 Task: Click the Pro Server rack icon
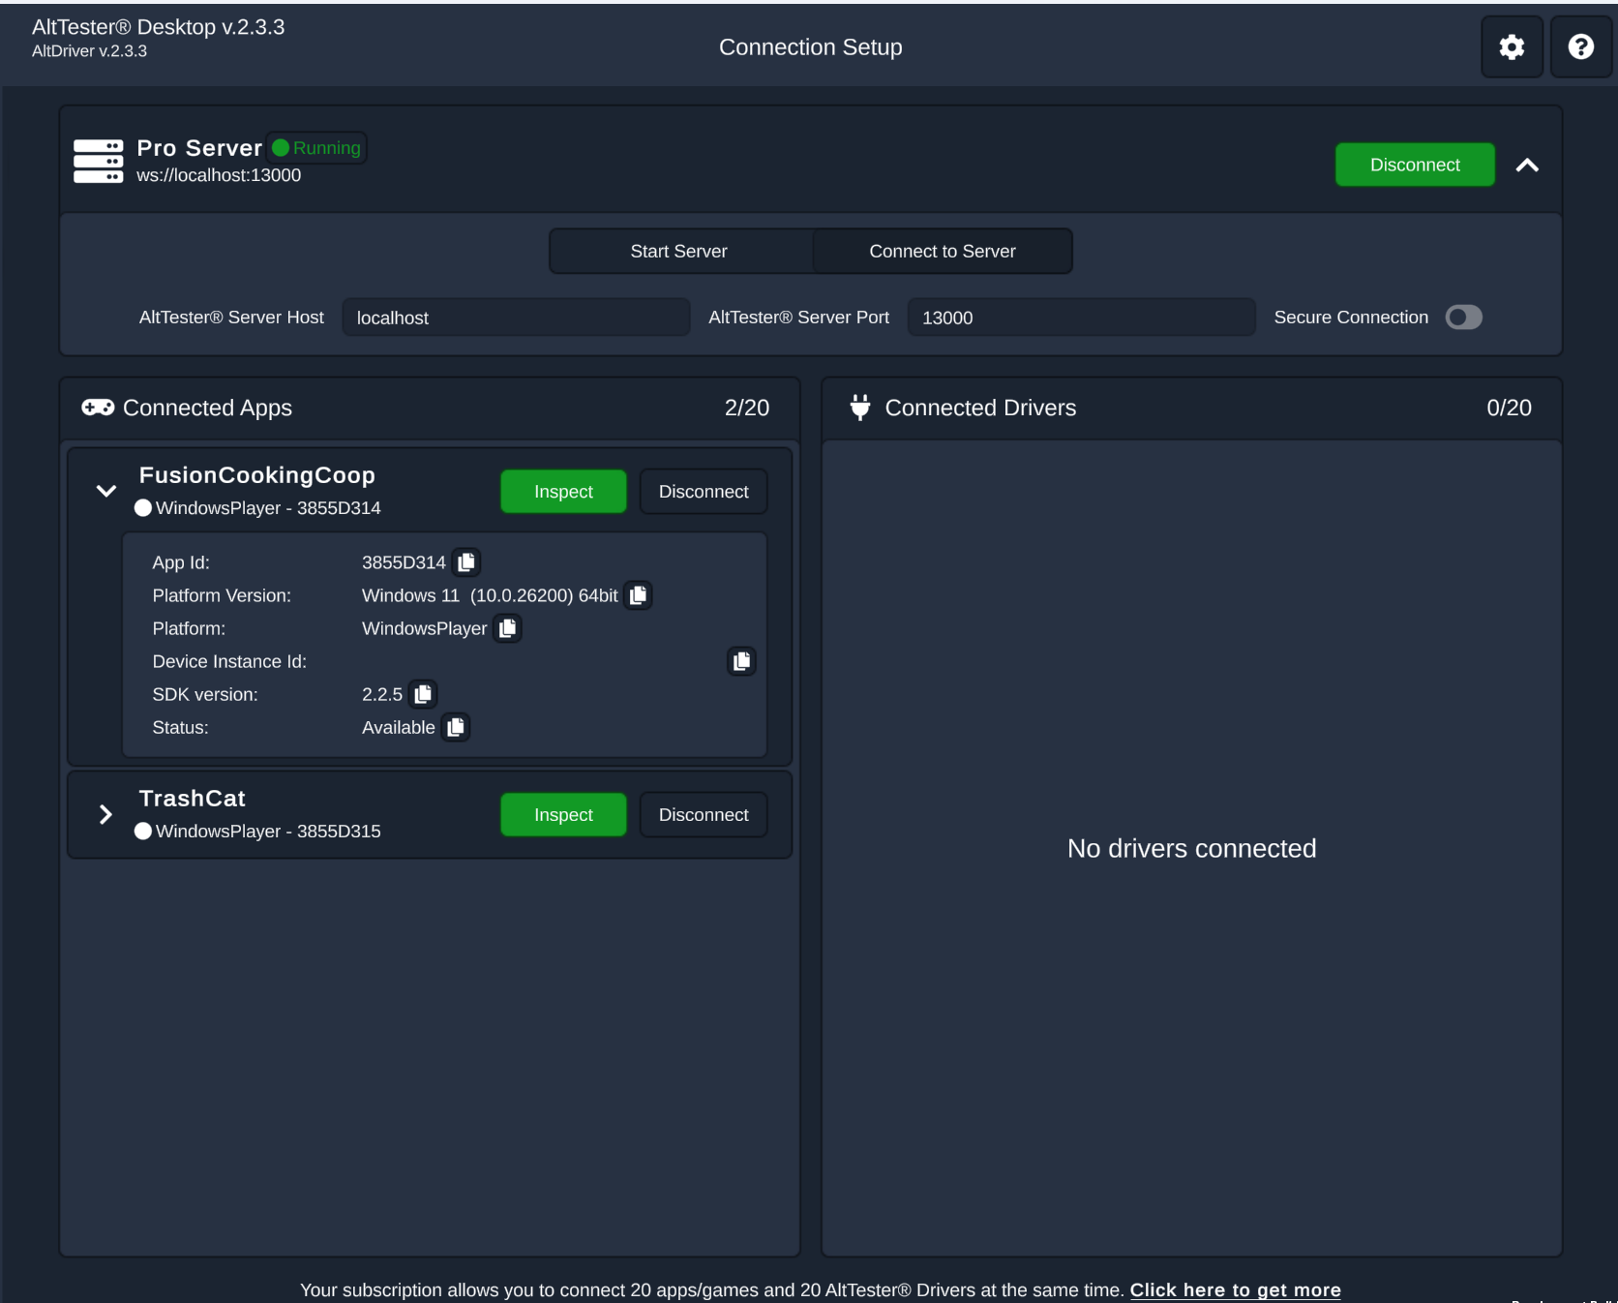coord(99,162)
